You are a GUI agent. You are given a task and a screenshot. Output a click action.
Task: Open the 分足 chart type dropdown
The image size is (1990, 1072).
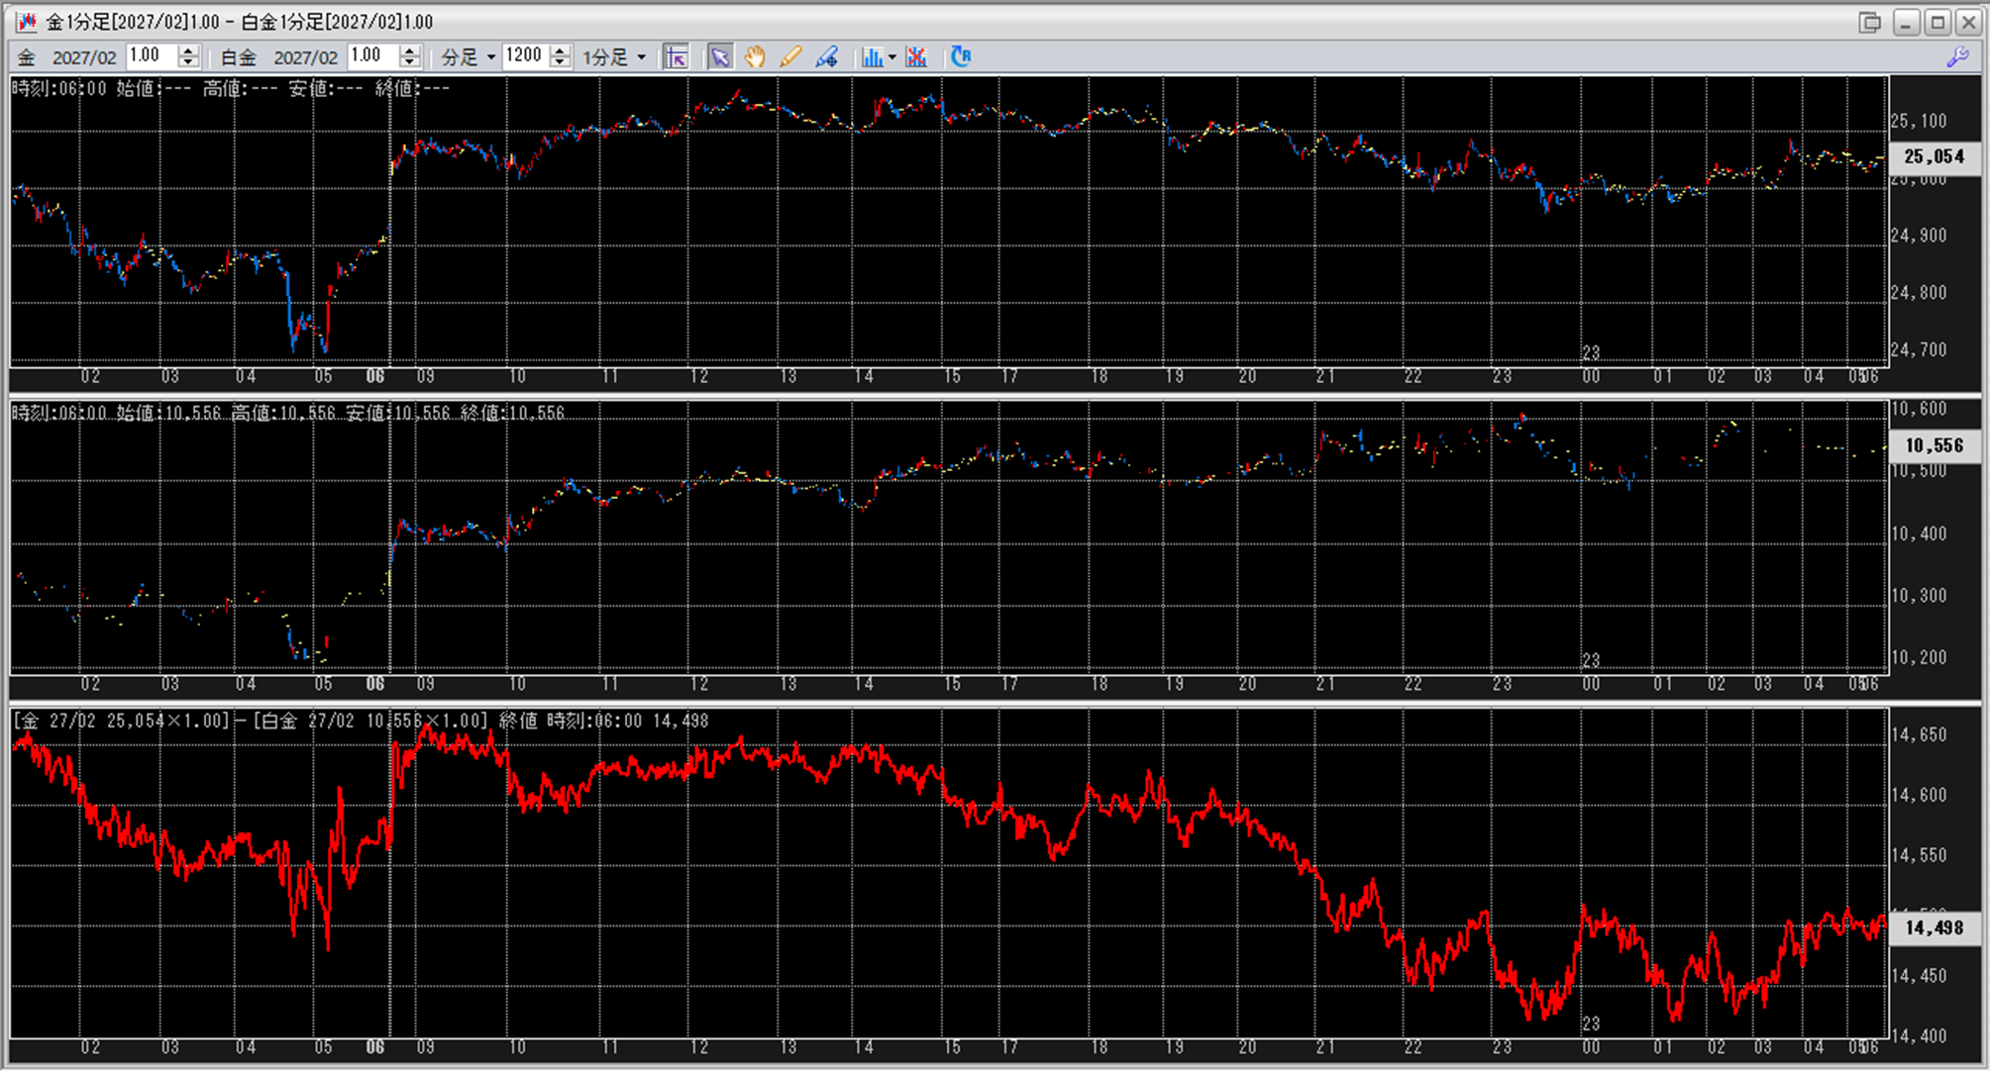coord(469,57)
